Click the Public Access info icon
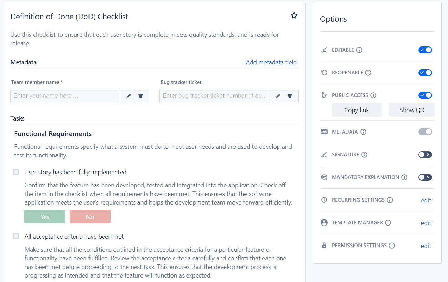Image resolution: width=448 pixels, height=282 pixels. 374,95
